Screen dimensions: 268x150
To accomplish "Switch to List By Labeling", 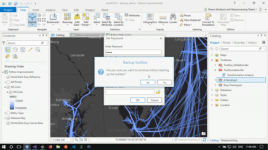I will (x=8, y=56).
